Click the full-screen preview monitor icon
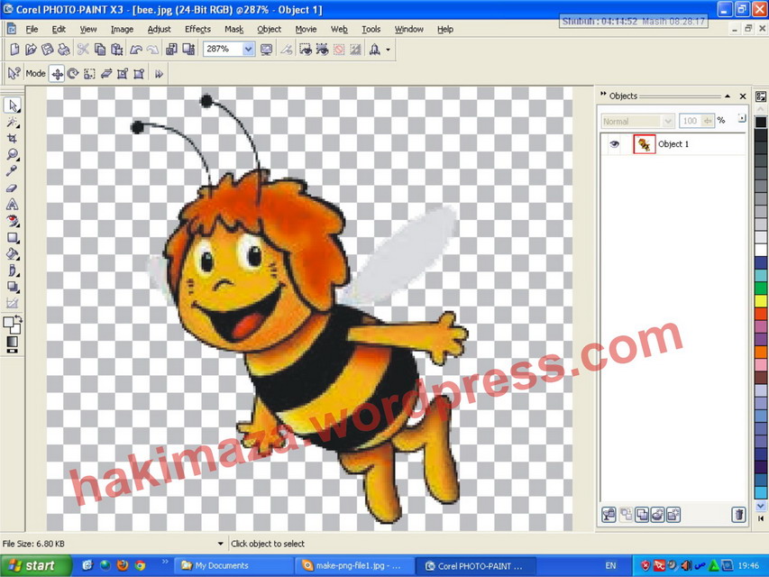The width and height of the screenshot is (769, 577). (266, 49)
